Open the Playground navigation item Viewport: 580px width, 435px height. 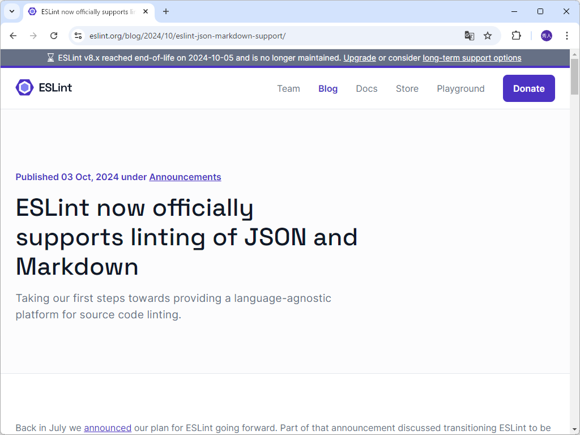point(460,89)
